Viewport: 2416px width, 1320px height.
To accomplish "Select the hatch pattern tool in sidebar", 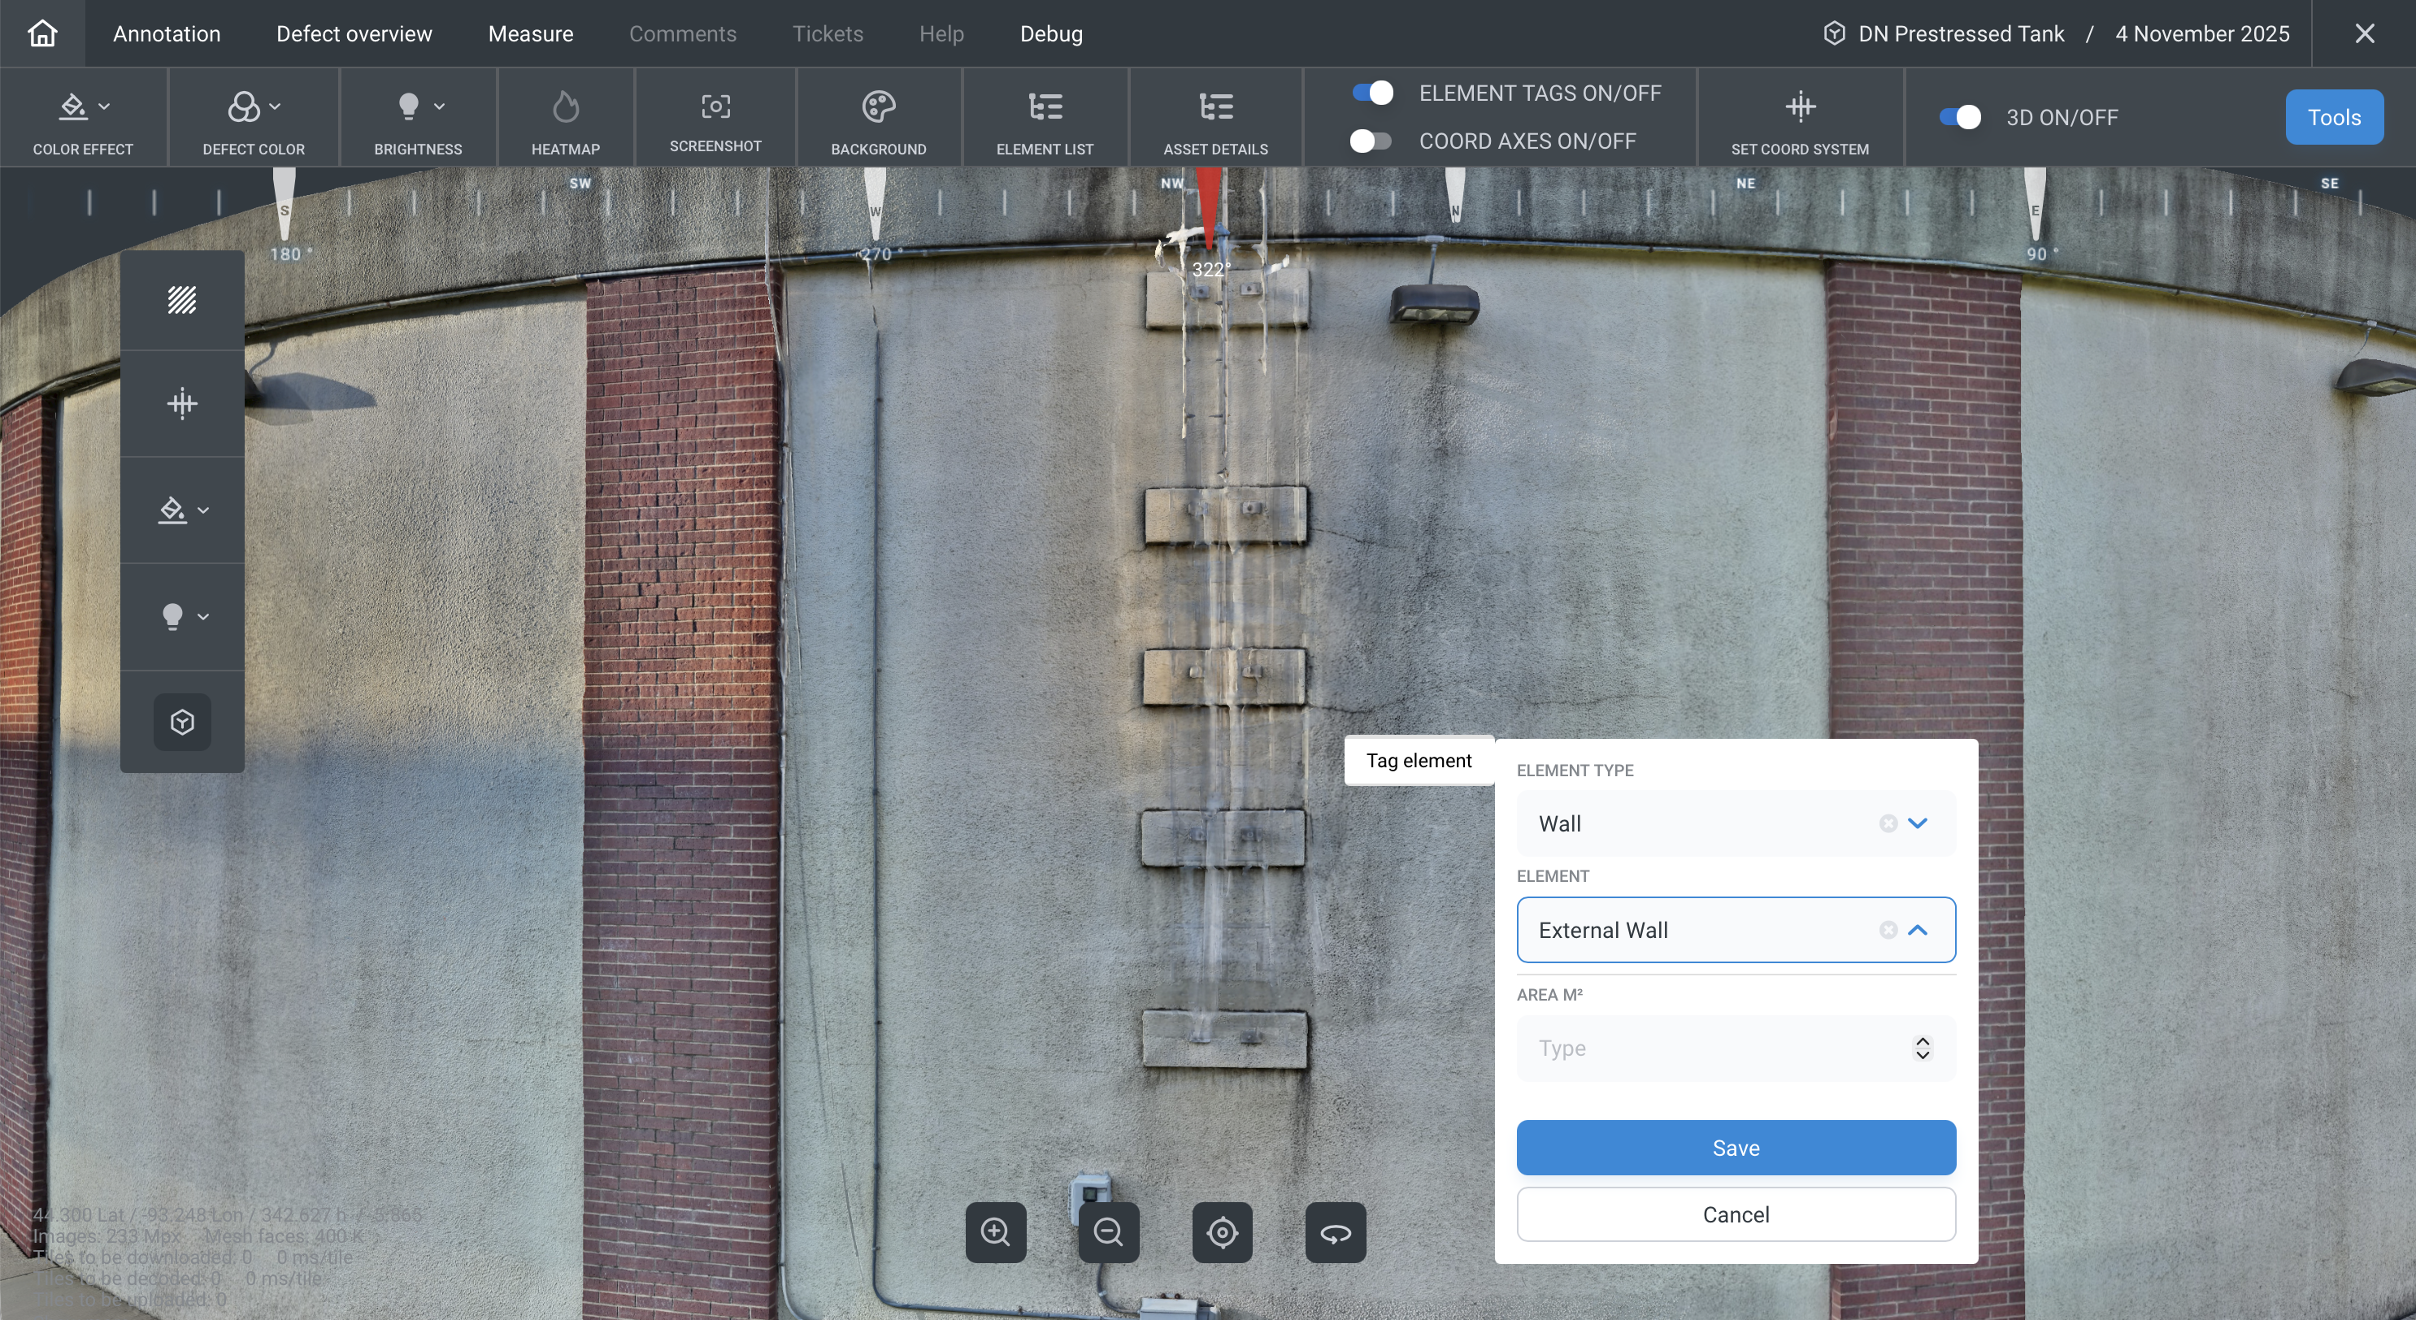I will tap(182, 300).
